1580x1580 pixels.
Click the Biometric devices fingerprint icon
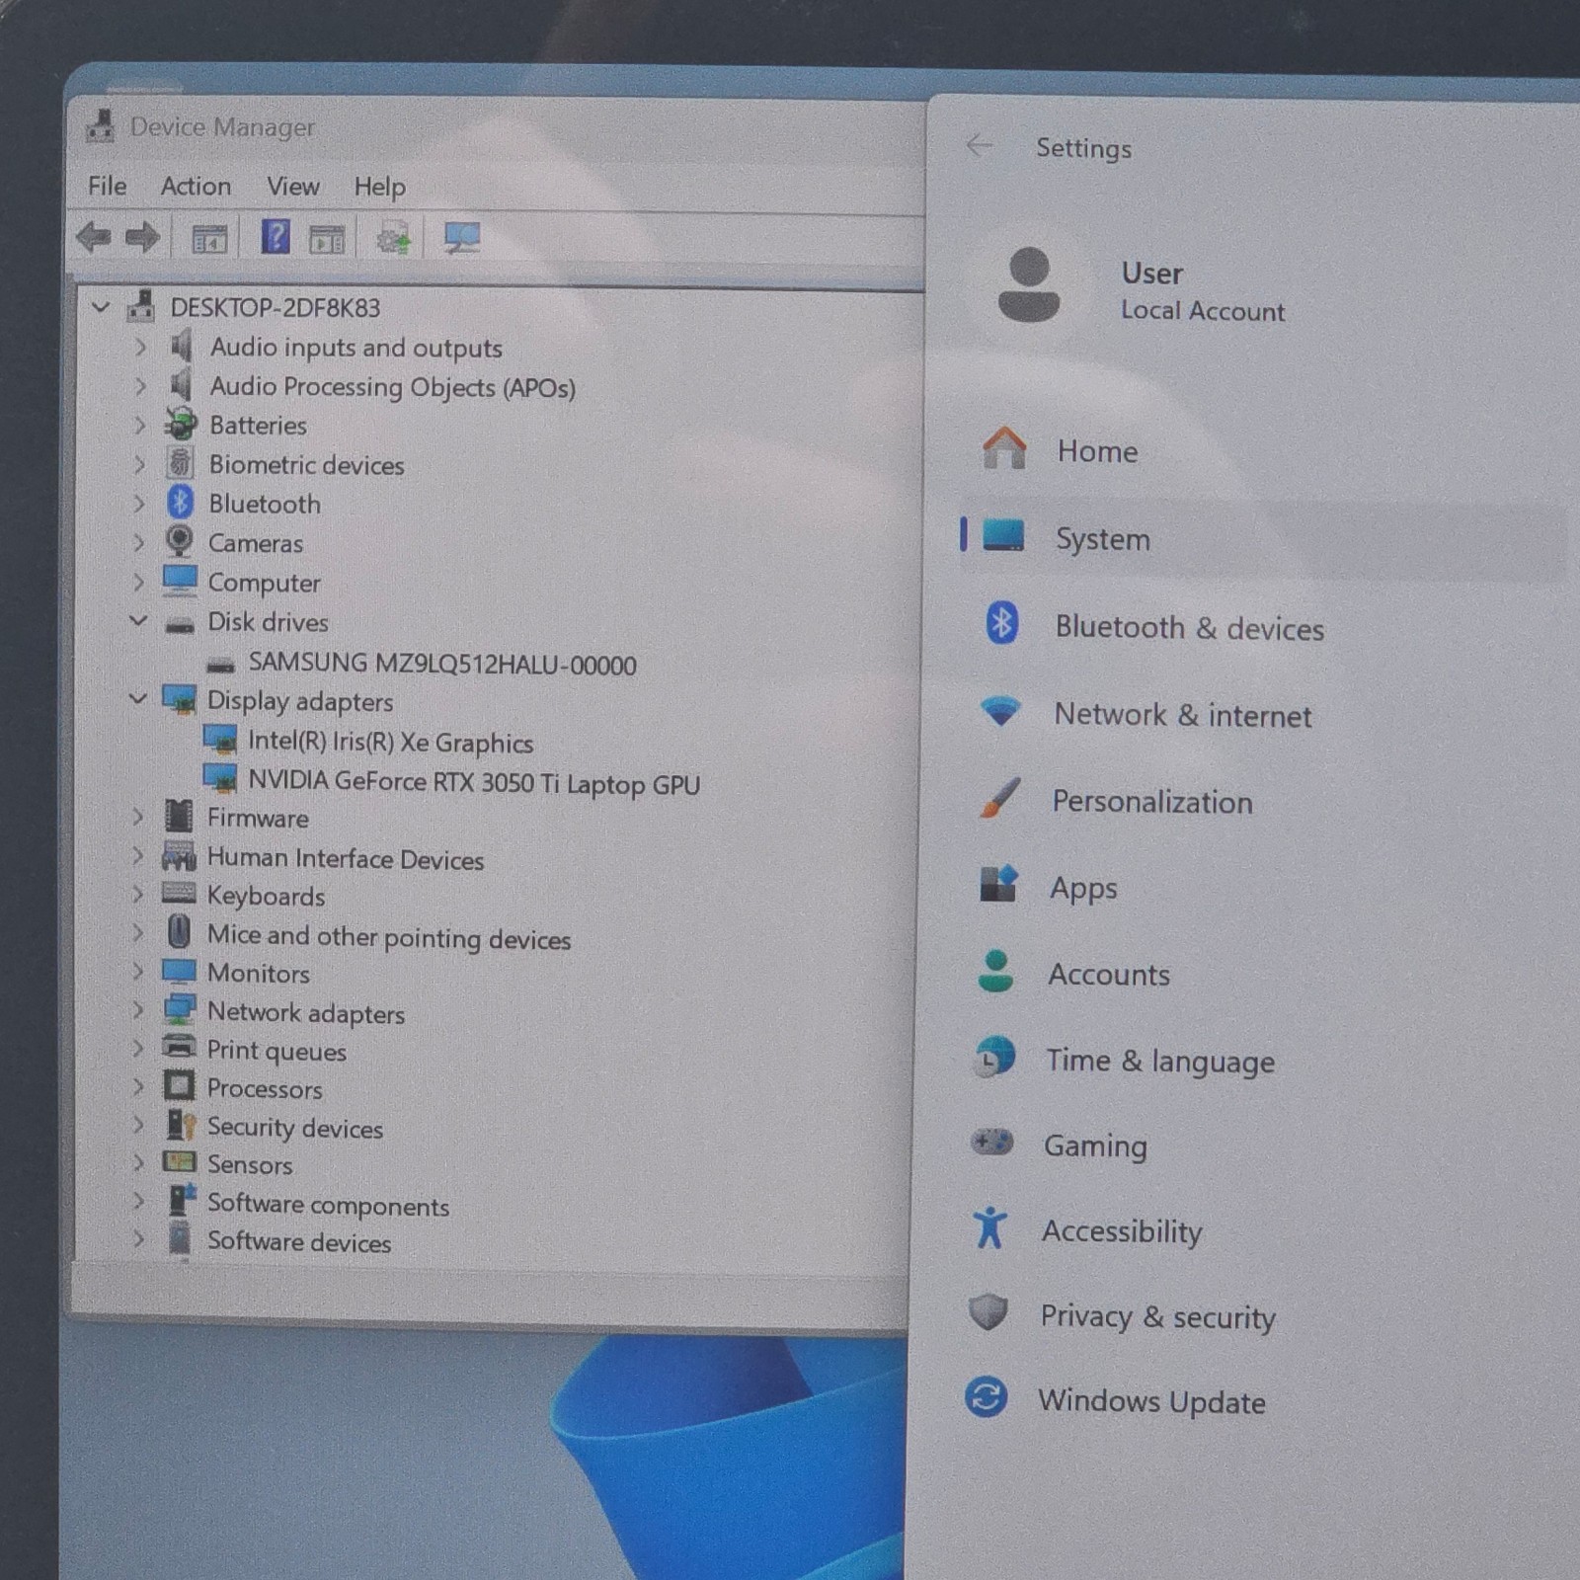(x=180, y=462)
